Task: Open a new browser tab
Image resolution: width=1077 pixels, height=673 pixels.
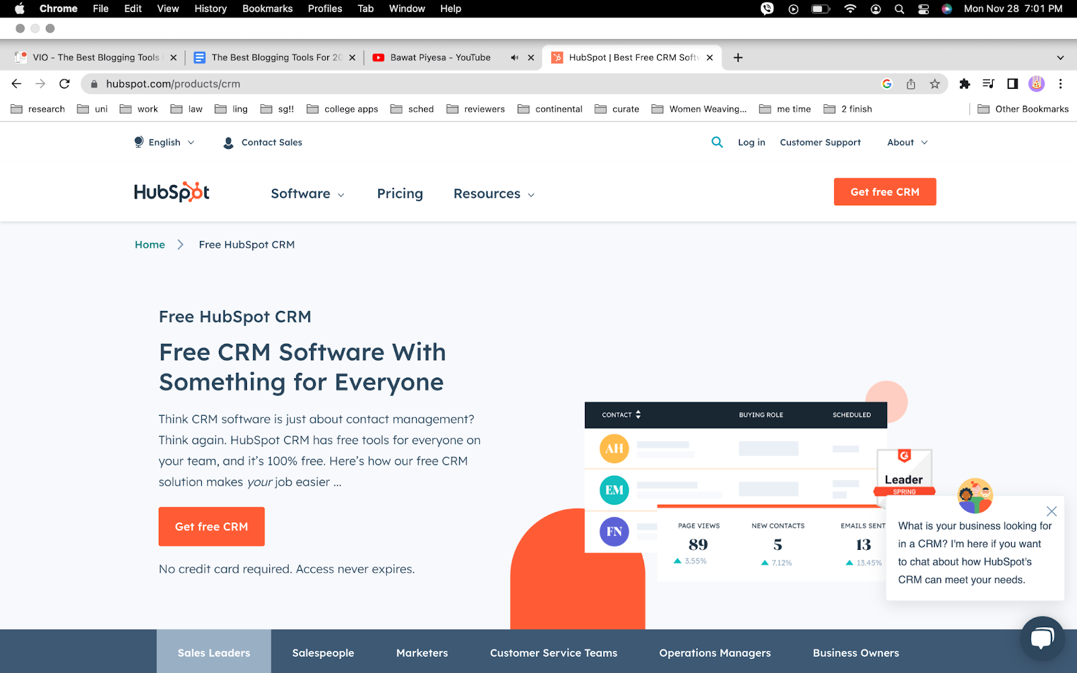Action: click(x=738, y=57)
